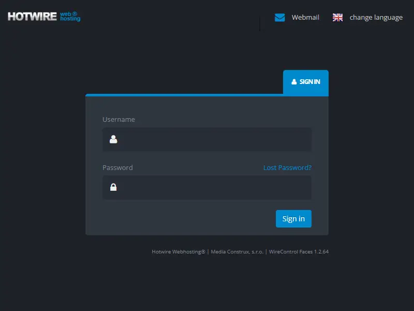Open the Lost Password? link
The image size is (414, 311).
(287, 167)
